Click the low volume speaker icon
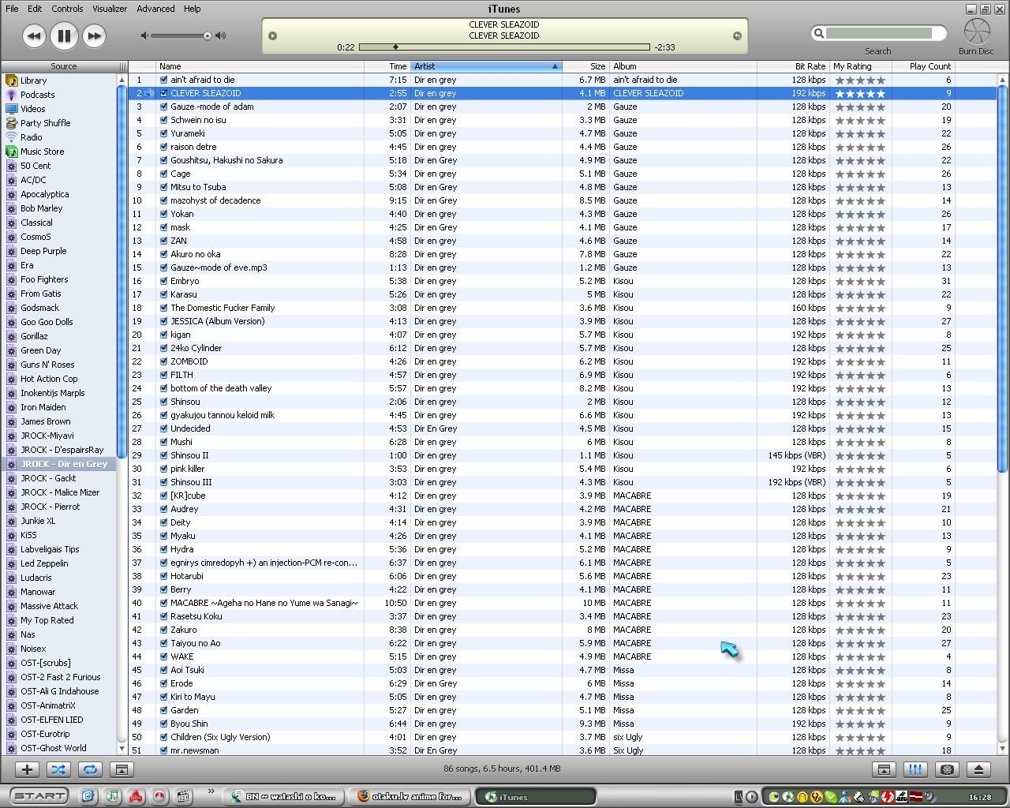1010x808 pixels. point(144,36)
